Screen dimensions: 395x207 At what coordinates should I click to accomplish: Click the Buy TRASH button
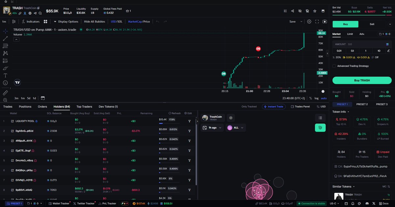pos(362,80)
